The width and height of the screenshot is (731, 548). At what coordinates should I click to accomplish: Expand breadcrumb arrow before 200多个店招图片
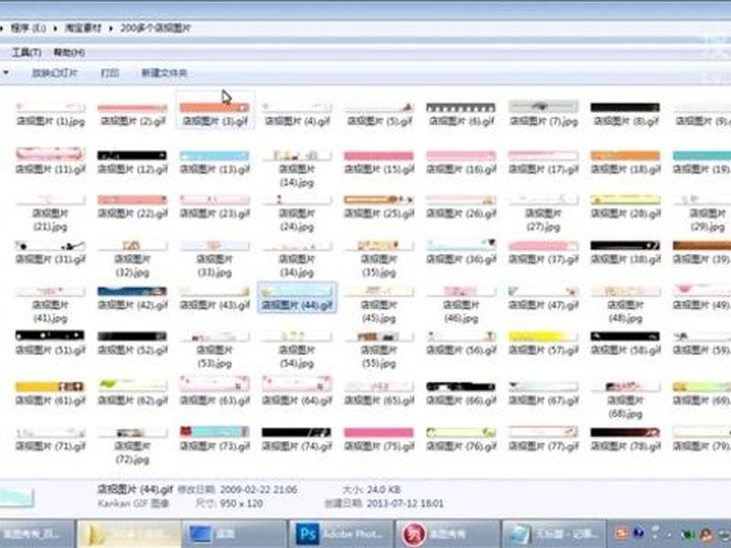[111, 29]
